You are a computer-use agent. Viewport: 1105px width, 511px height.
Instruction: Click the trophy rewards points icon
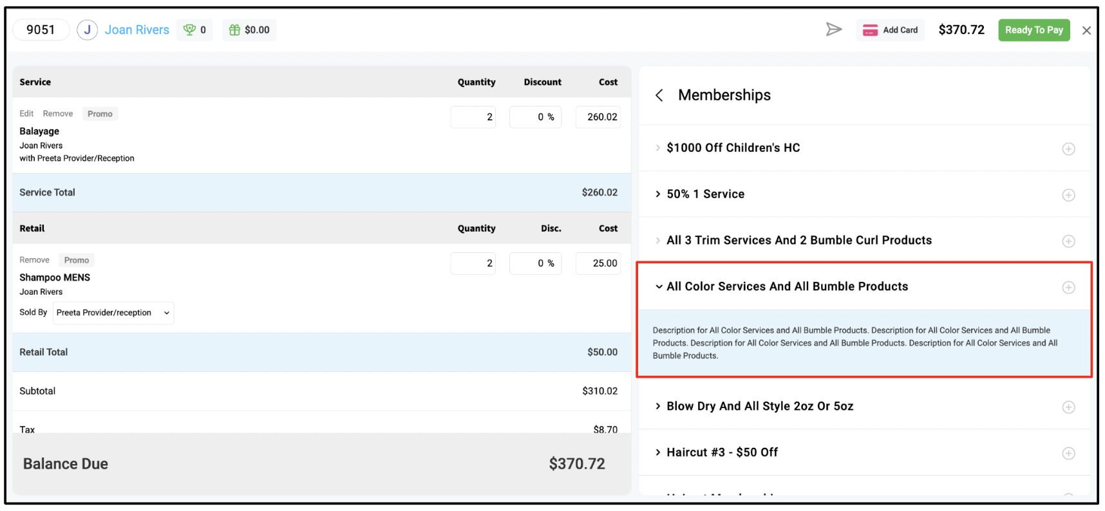[189, 30]
